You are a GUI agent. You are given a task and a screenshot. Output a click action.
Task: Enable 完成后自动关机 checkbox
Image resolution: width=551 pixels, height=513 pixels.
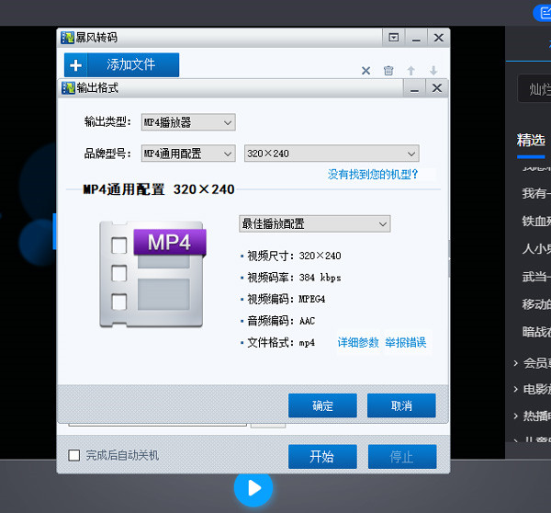click(x=73, y=455)
